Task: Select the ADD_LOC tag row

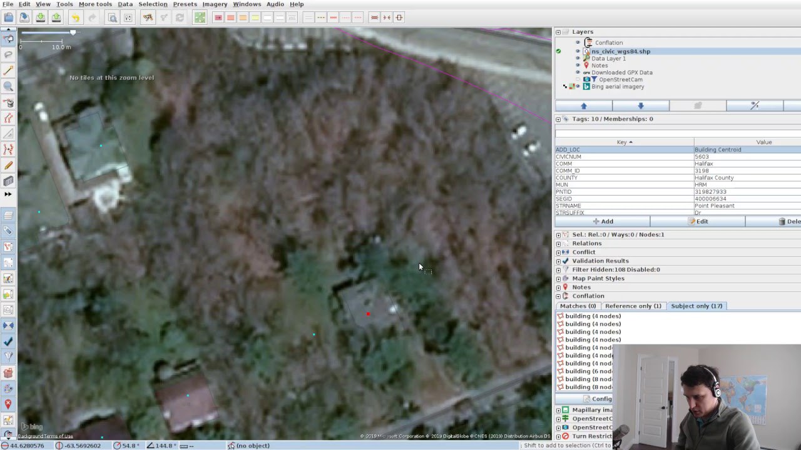Action: [x=678, y=150]
